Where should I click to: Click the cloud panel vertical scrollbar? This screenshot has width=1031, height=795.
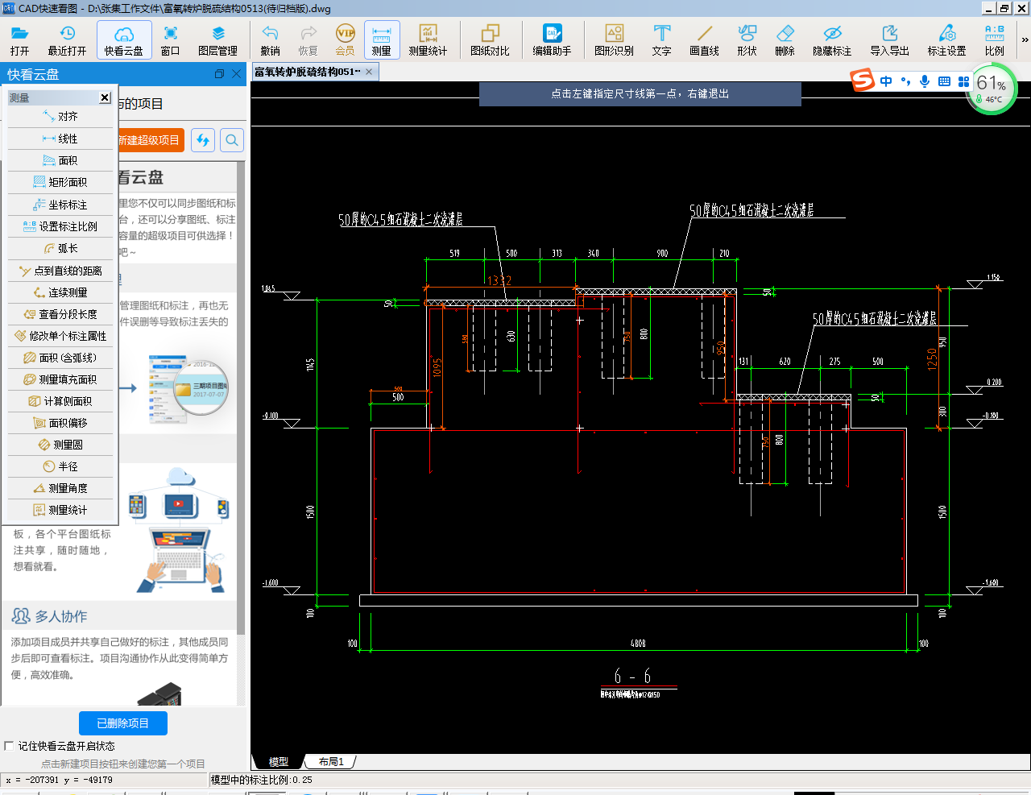(241, 398)
